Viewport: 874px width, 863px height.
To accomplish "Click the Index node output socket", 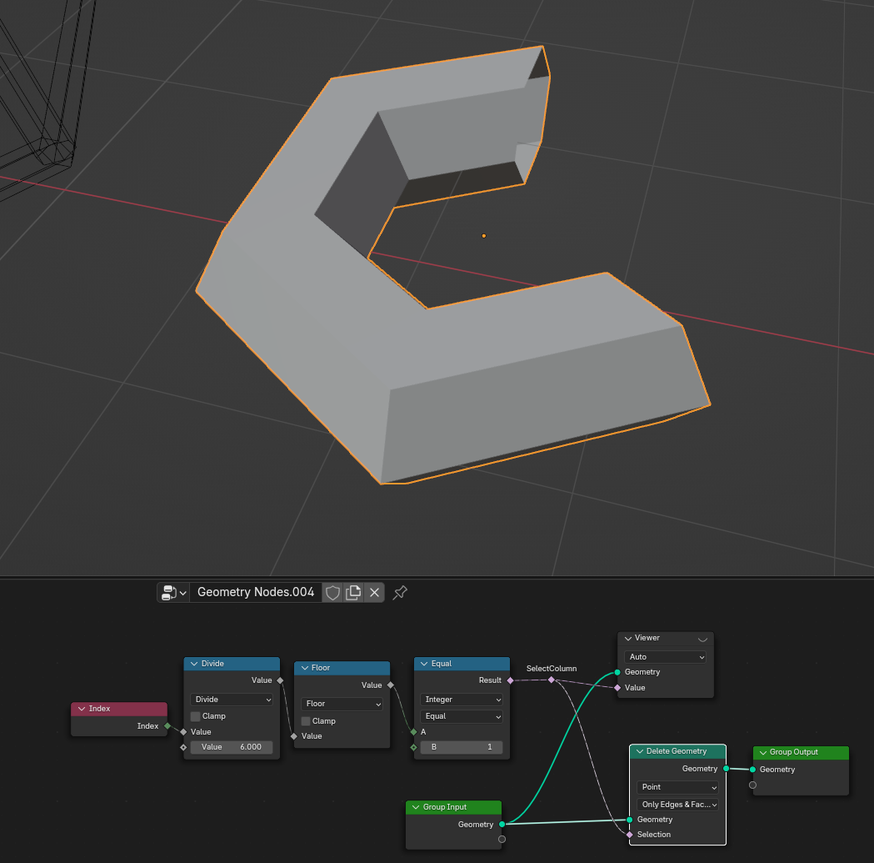I will tap(167, 725).
